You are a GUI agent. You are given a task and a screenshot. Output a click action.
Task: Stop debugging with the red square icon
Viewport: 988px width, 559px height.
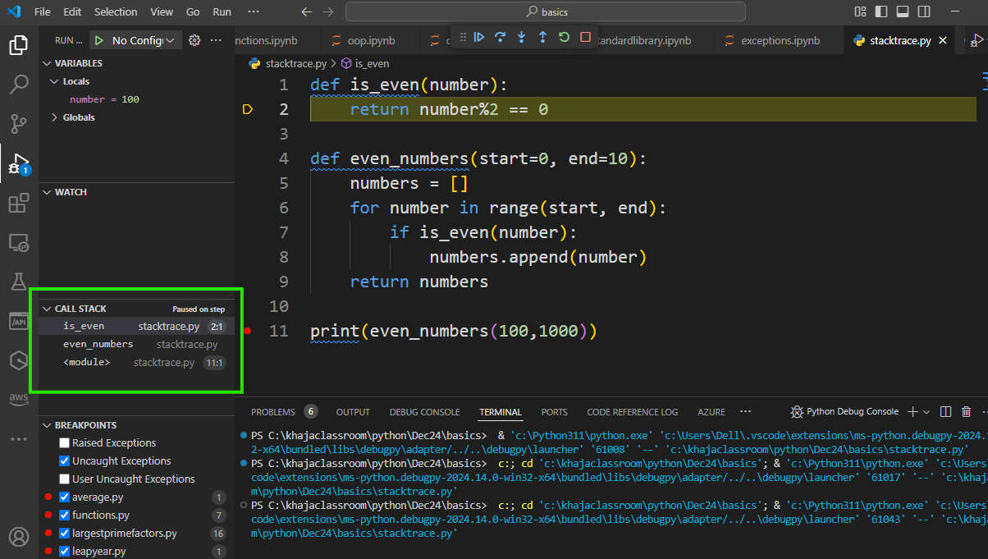584,35
